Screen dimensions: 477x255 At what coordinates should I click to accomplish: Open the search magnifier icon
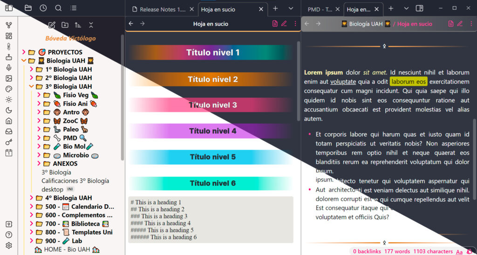click(58, 8)
